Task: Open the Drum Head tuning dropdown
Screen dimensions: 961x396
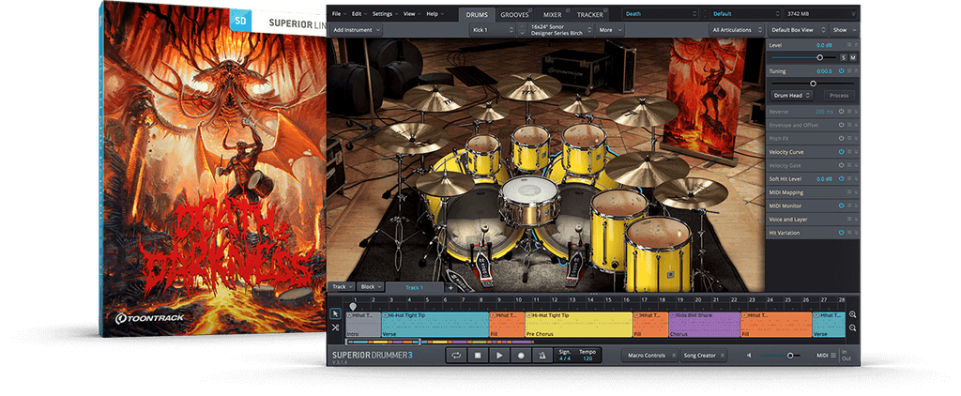Action: (x=791, y=96)
